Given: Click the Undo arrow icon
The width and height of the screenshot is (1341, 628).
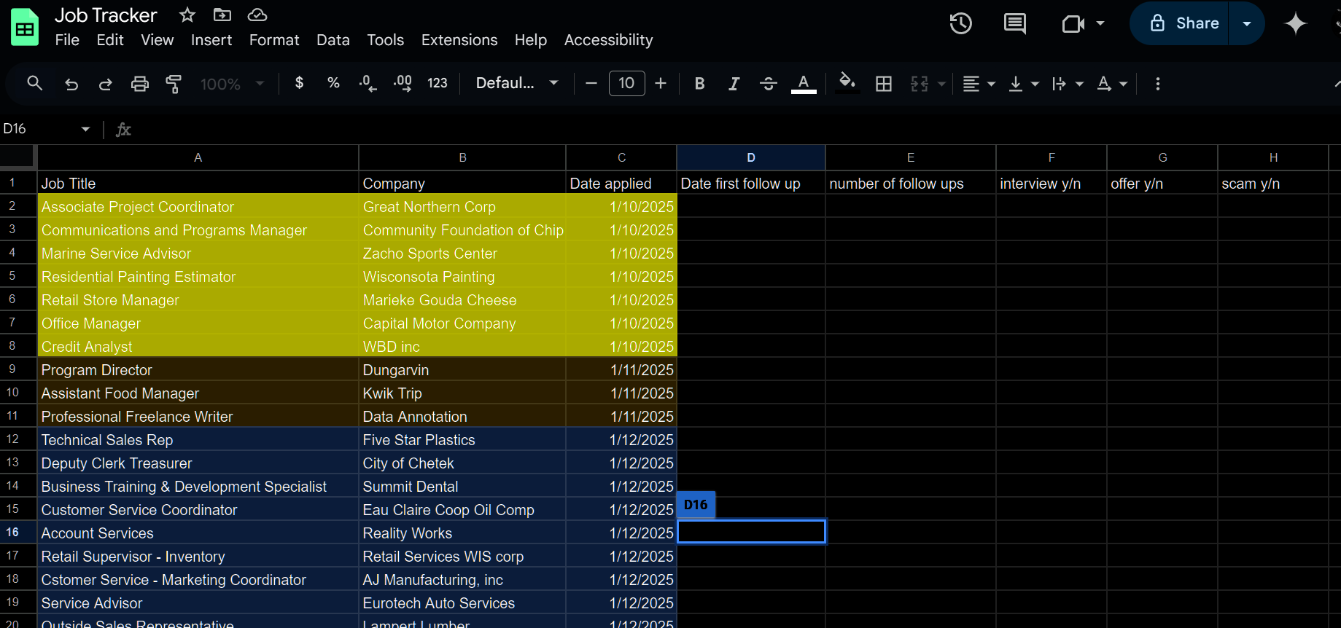Looking at the screenshot, I should tap(71, 84).
